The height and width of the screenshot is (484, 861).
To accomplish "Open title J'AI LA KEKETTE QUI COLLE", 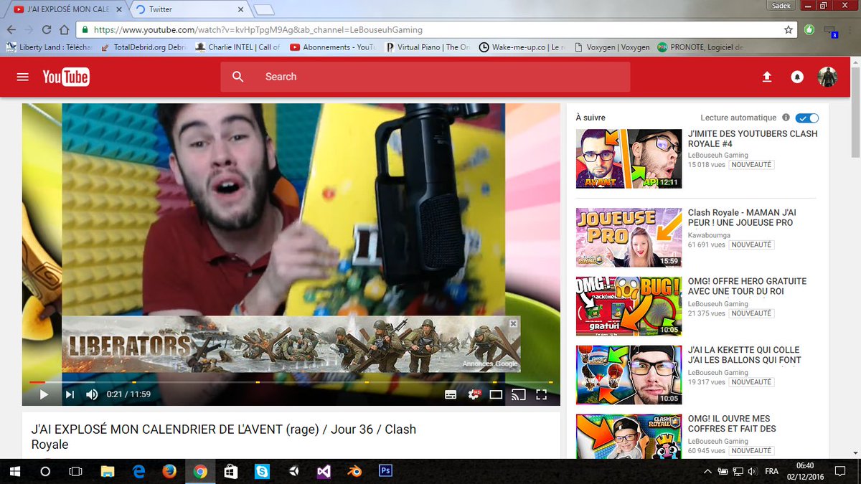I will click(x=745, y=355).
